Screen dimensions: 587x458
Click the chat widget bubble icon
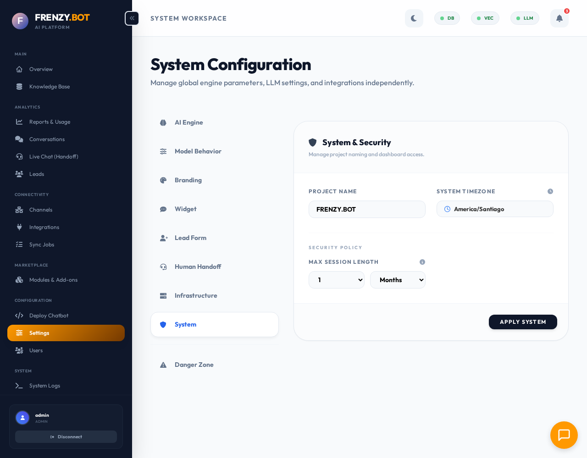coord(564,435)
